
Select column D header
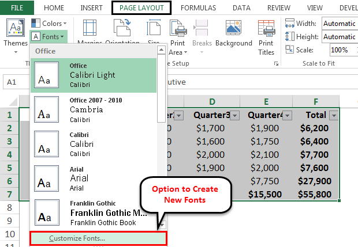pos(212,101)
